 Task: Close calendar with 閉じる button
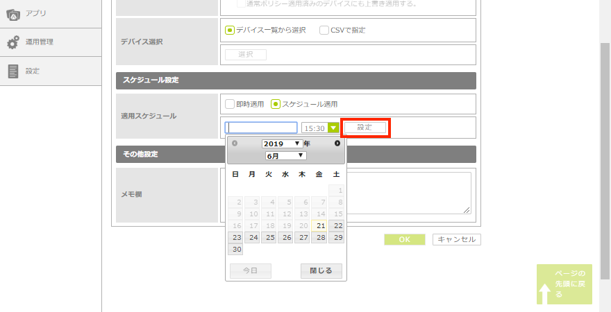[x=321, y=270]
